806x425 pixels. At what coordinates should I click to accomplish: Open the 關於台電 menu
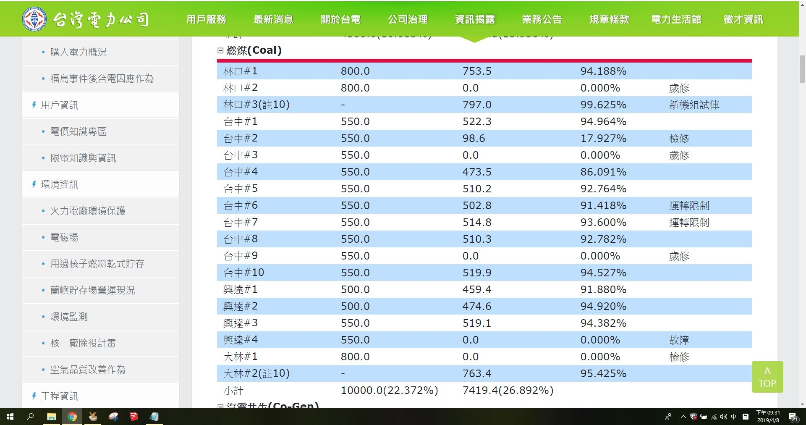[x=340, y=19]
